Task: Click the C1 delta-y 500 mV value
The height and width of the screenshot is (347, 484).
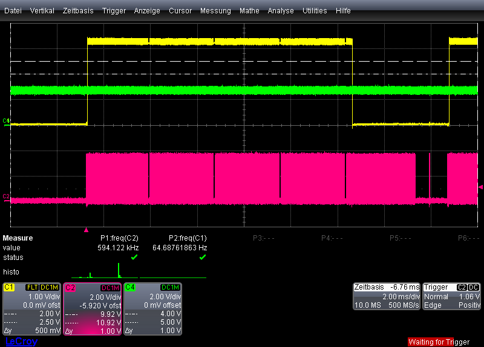Action: tap(48, 331)
